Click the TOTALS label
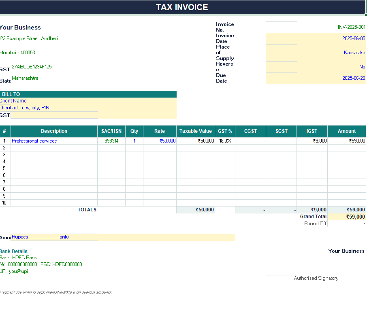 click(x=87, y=210)
